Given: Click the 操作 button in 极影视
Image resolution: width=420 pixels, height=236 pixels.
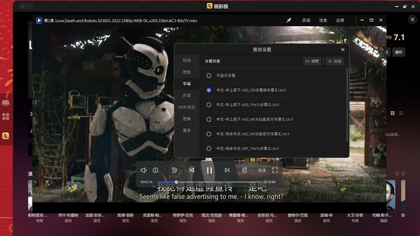Looking at the screenshot, I should 398,52.
